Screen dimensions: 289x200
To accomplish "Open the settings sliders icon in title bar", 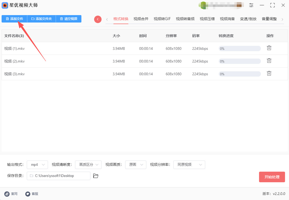I will pyautogui.click(x=251, y=5).
